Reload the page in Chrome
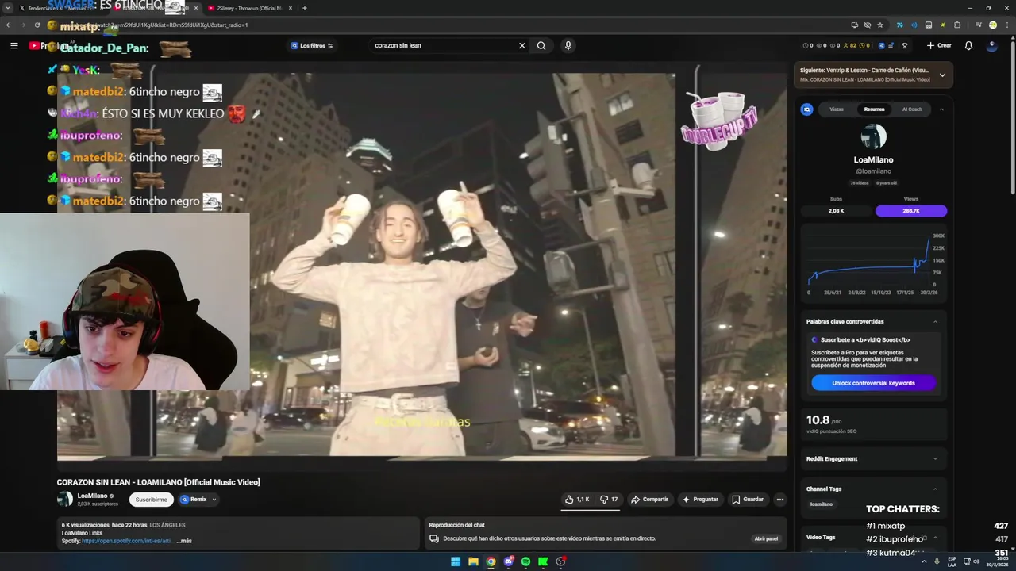The image size is (1016, 571). 37,25
